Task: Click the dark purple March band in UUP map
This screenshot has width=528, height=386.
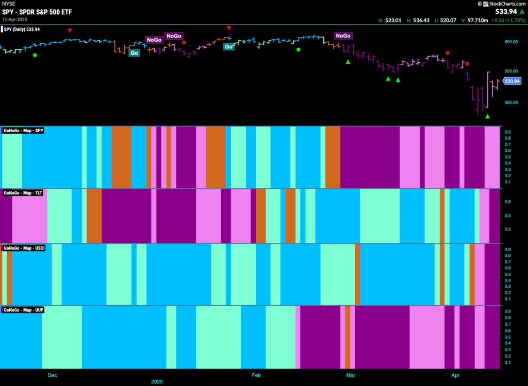Action: tap(382, 337)
